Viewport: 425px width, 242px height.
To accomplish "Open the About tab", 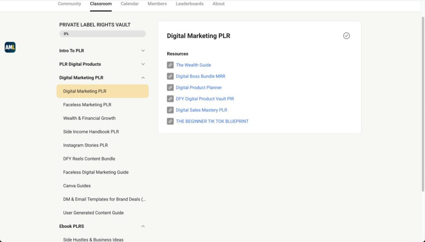I will point(218,4).
